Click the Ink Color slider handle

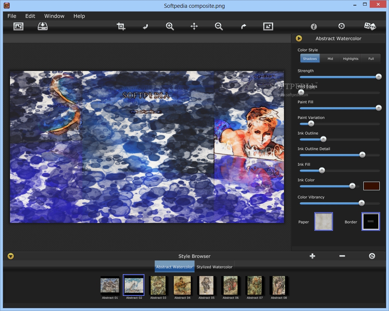click(352, 186)
